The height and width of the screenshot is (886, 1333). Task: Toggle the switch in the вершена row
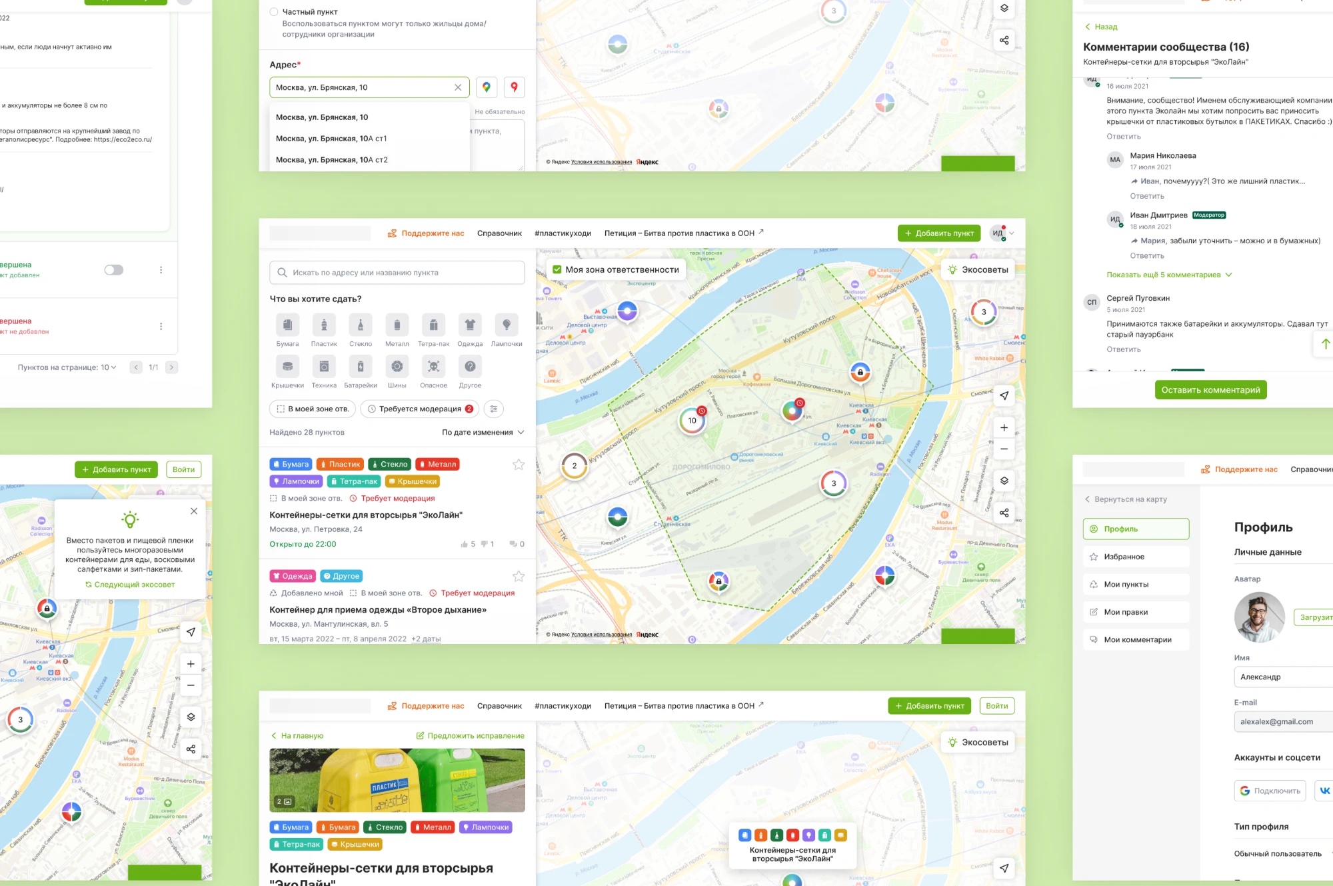click(x=114, y=270)
